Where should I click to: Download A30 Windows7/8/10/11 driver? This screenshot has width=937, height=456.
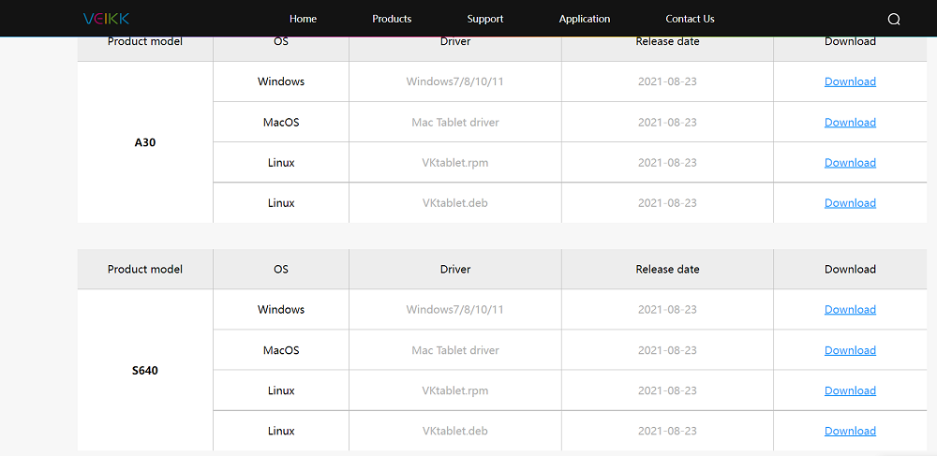[x=850, y=81]
